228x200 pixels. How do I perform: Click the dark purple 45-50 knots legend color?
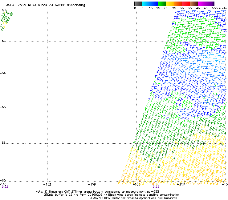point(210,4)
